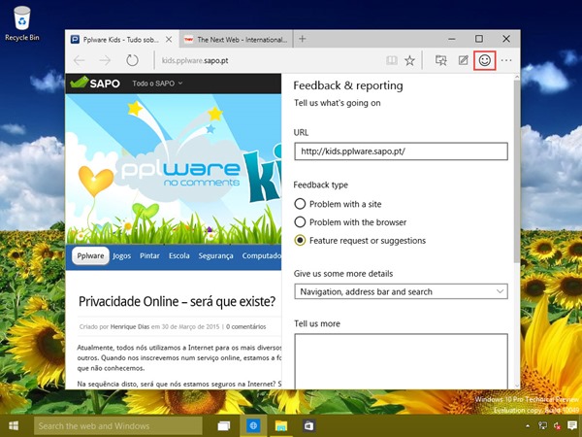
Task: Open the Pplware nav menu item
Action: (x=90, y=255)
